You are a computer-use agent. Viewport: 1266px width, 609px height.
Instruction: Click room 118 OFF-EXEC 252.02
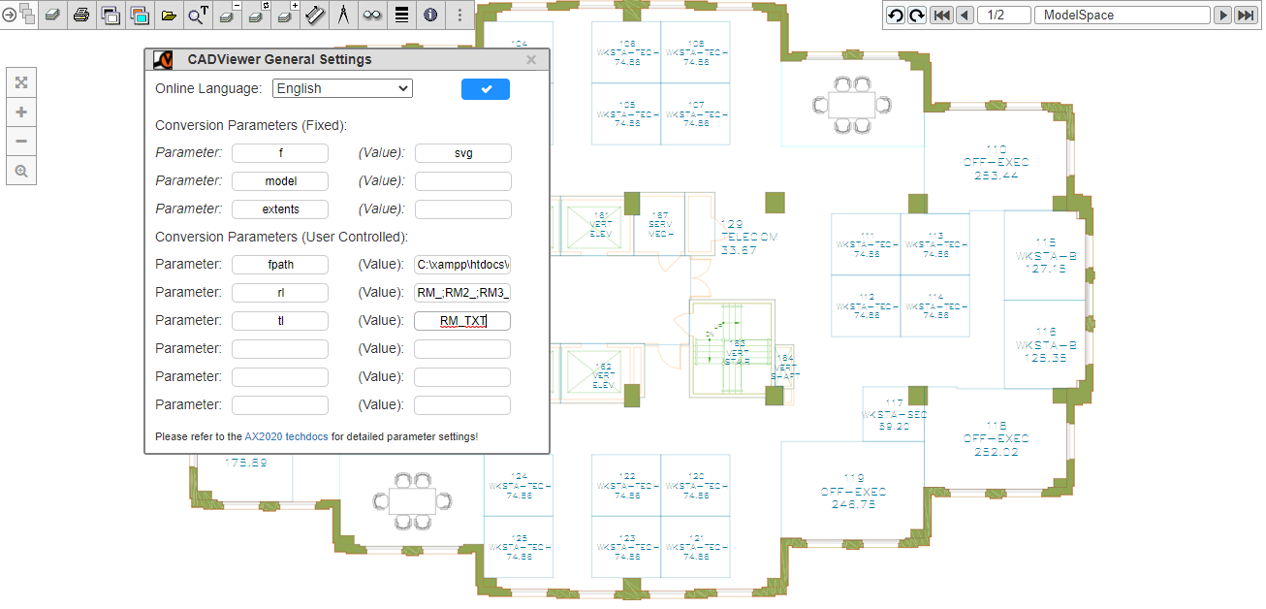996,438
